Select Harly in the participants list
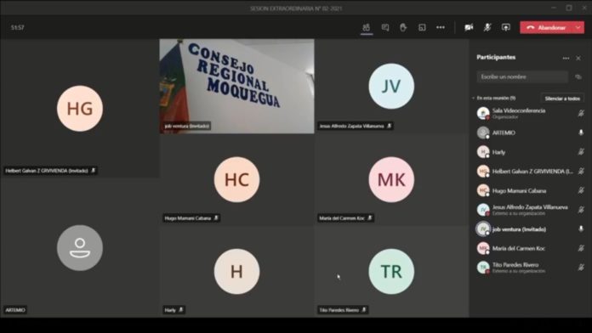The width and height of the screenshot is (592, 333). [530, 152]
